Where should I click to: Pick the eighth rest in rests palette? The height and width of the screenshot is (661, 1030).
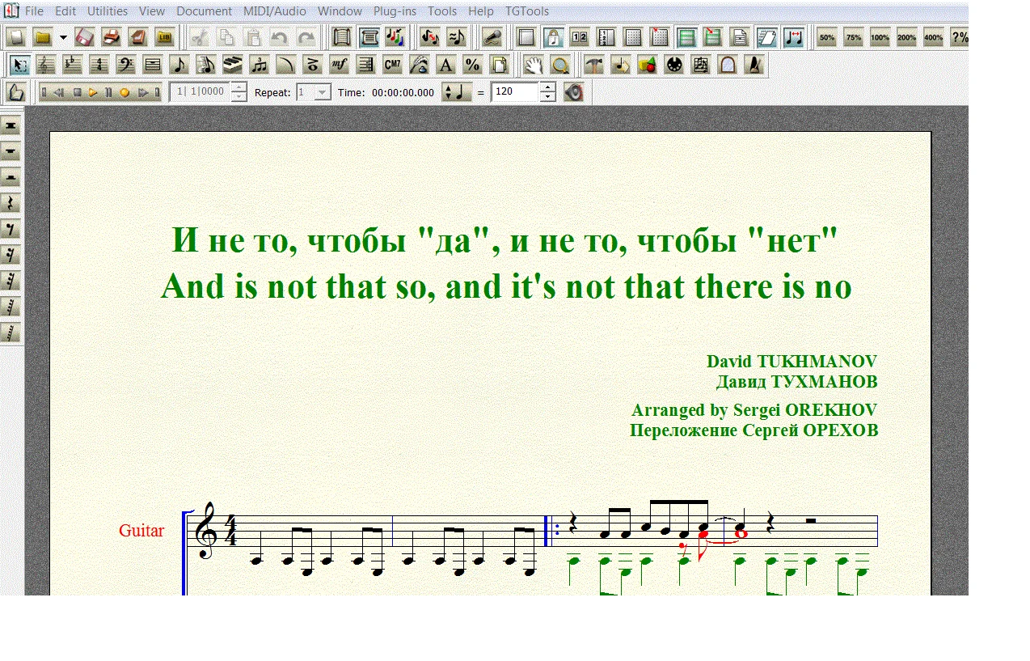point(11,229)
